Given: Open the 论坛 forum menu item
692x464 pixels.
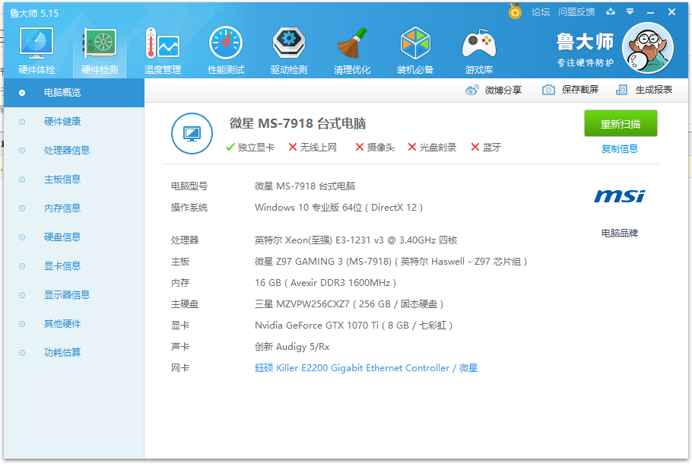Looking at the screenshot, I should point(541,12).
